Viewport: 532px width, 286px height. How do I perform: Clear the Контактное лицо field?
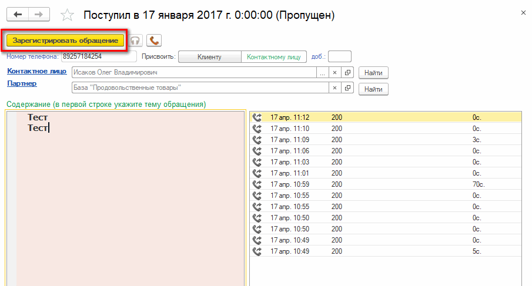[x=334, y=73]
